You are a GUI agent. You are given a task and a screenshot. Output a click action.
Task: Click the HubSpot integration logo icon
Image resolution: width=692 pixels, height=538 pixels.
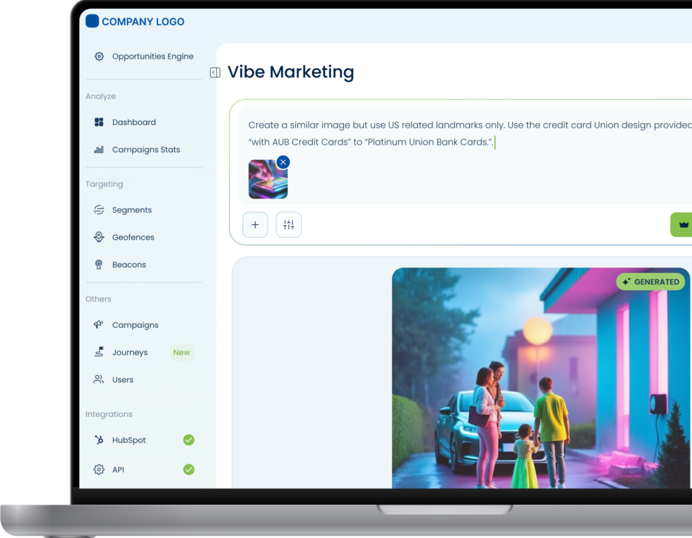[99, 440]
